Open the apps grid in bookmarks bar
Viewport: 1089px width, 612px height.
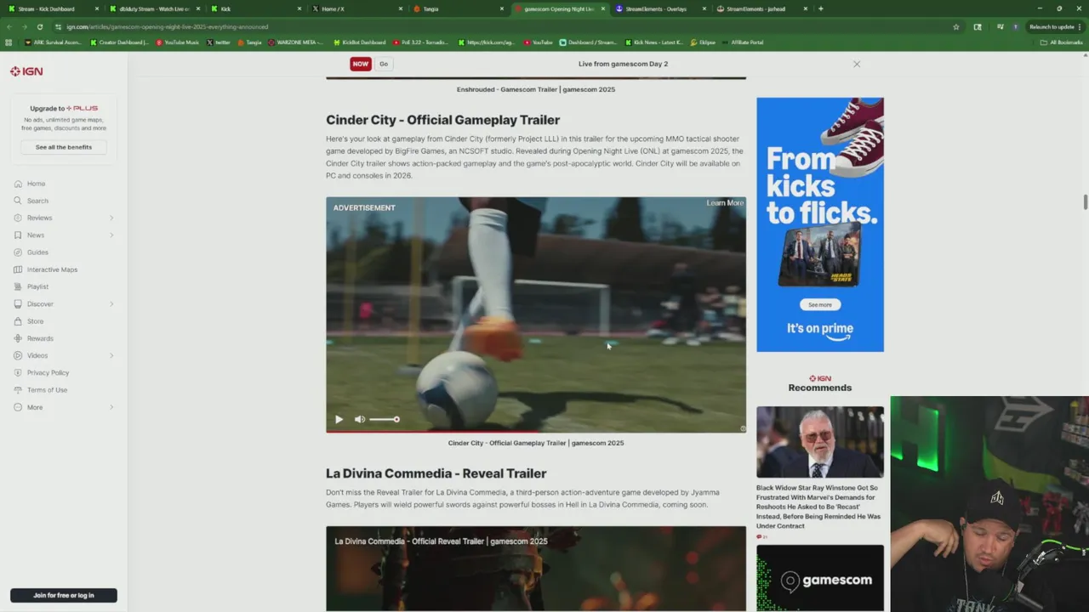tap(9, 42)
